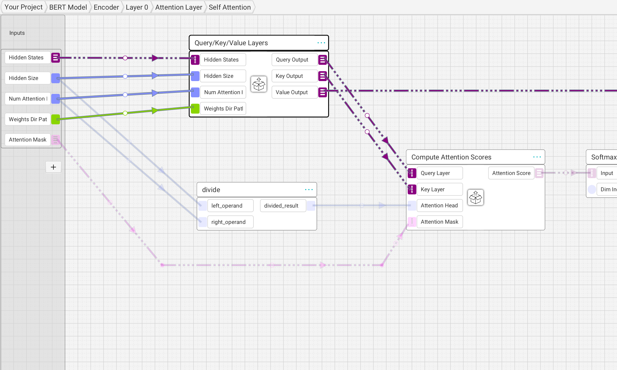This screenshot has height=370, width=617.
Task: Click the Value Output purple port icon
Action: [x=323, y=92]
